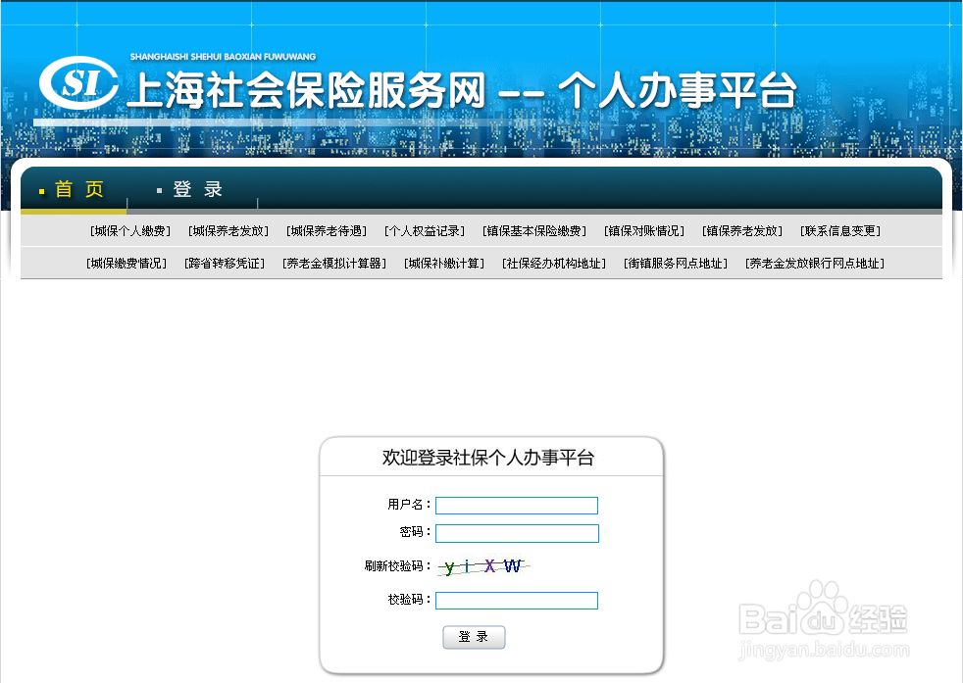This screenshot has width=963, height=683.
Task: Select the 首页 menu item
Action: point(76,189)
